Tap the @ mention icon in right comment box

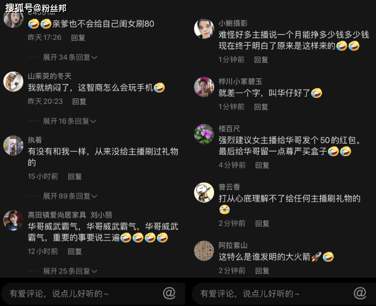[x=360, y=293]
